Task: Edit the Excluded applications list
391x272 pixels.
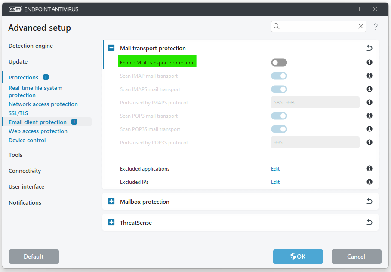Action: click(x=275, y=169)
